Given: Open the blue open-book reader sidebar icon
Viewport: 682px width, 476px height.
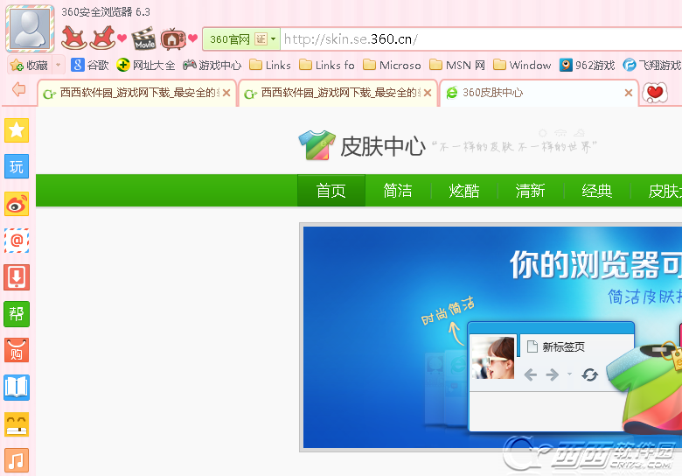Looking at the screenshot, I should coord(17,388).
